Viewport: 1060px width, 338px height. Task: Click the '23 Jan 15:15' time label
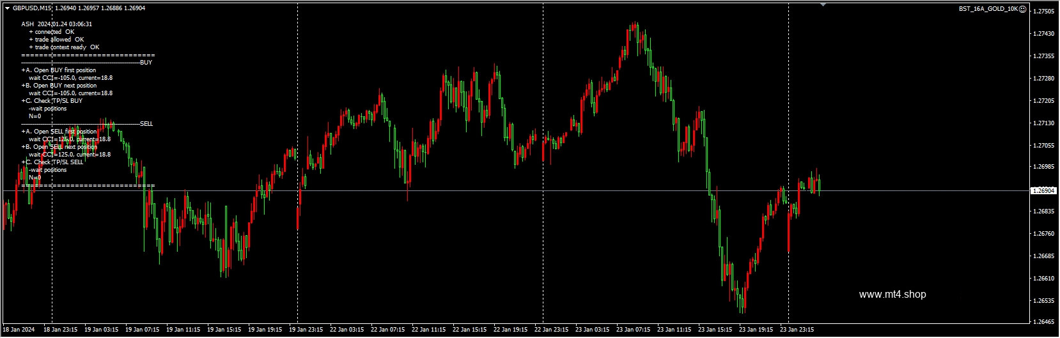coord(715,330)
